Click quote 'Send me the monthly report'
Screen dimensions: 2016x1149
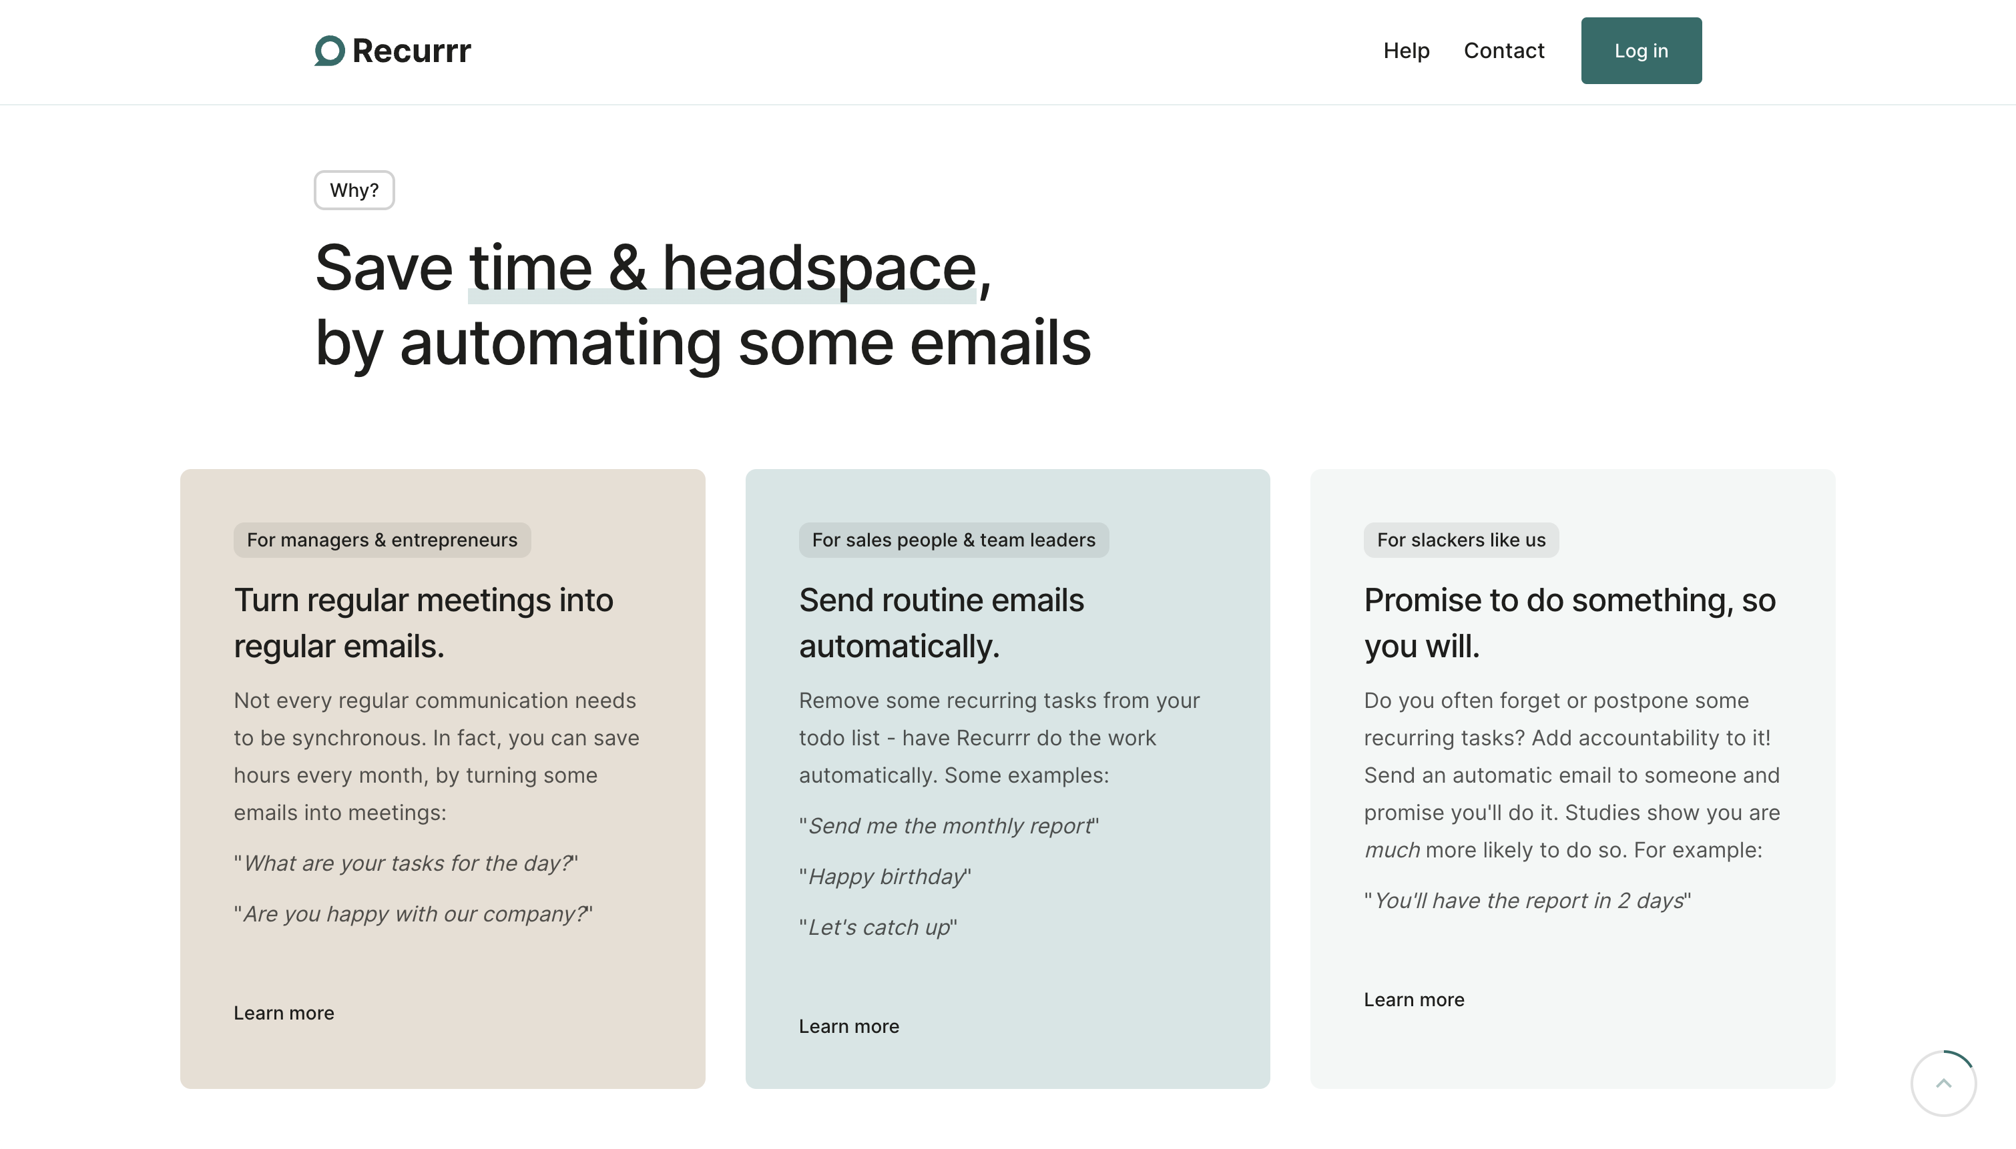(949, 825)
